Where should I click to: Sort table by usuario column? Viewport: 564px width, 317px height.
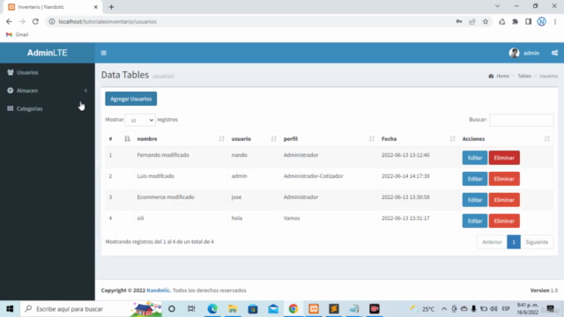tap(254, 139)
